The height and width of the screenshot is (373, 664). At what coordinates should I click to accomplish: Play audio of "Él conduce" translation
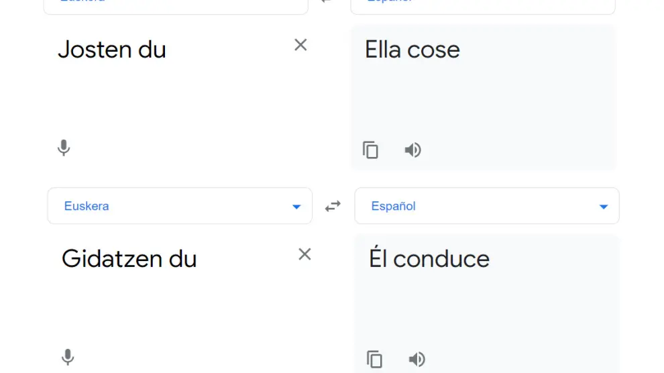[x=417, y=359]
